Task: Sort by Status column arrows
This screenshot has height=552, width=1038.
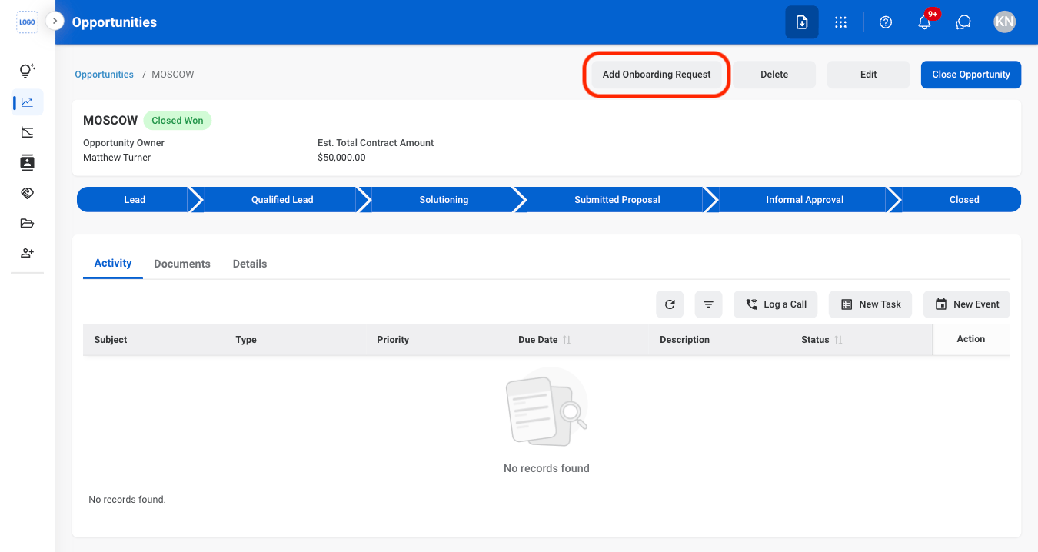Action: 839,340
